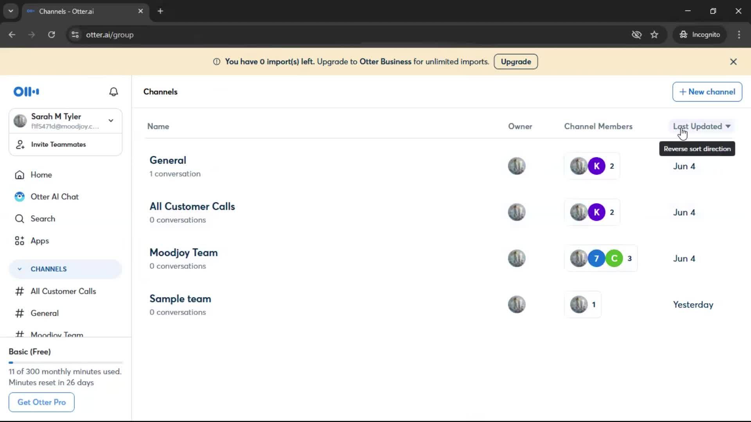Click the blue 7 member avatar in Moodjoy Team
This screenshot has width=751, height=422.
coord(596,258)
